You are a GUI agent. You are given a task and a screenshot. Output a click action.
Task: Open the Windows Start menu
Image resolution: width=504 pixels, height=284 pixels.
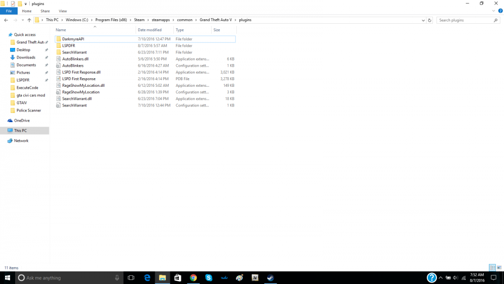point(8,277)
